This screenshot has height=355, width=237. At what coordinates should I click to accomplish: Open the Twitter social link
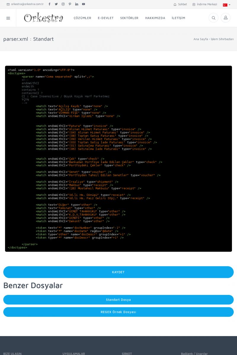click(x=56, y=4)
